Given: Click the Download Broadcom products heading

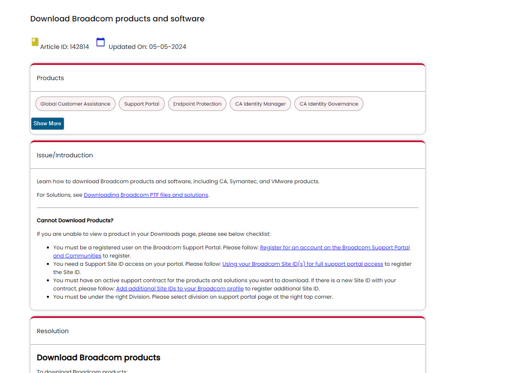Looking at the screenshot, I should [x=99, y=358].
